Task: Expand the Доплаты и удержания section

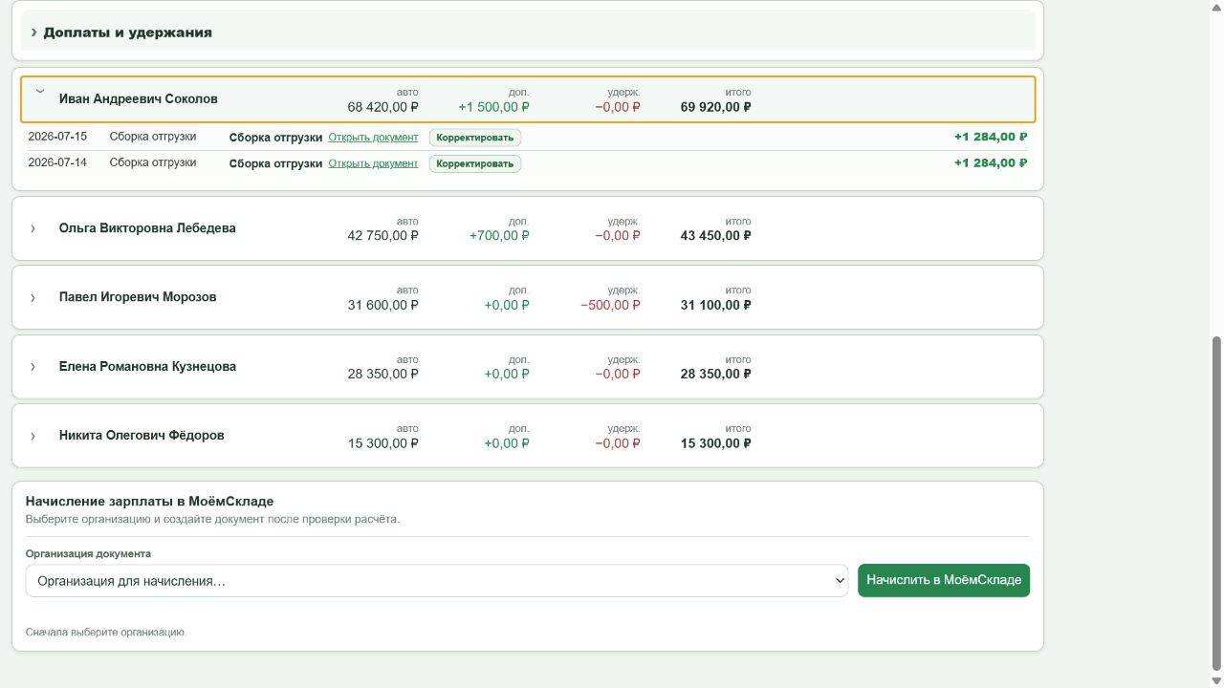Action: coord(528,32)
